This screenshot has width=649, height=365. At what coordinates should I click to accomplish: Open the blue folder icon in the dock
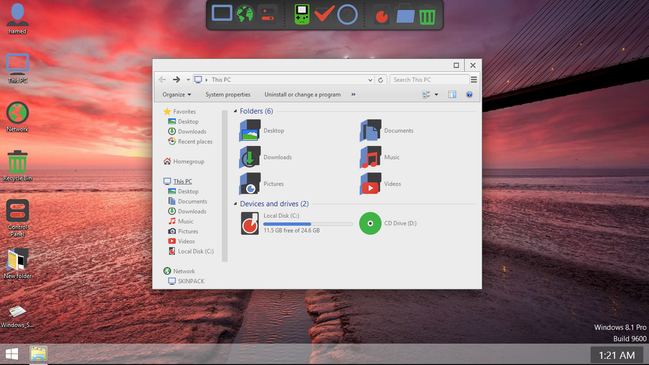coord(405,16)
